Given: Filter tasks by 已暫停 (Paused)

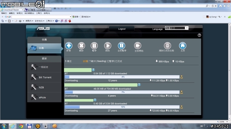Looking at the screenshot, I should [x=110, y=61].
